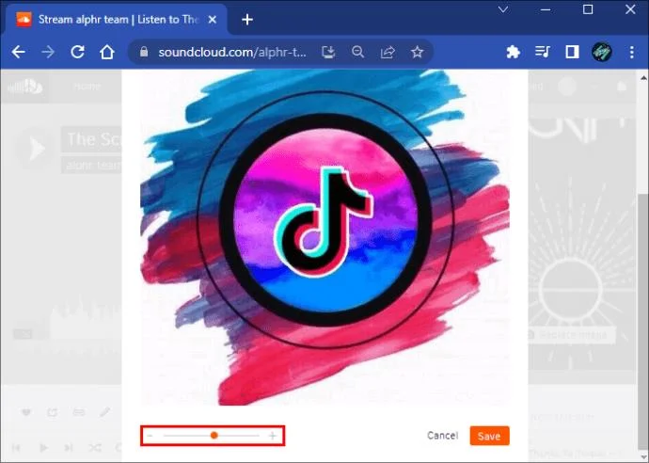The image size is (649, 463).
Task: Open the Chrome three-dot menu
Action: pyautogui.click(x=632, y=52)
